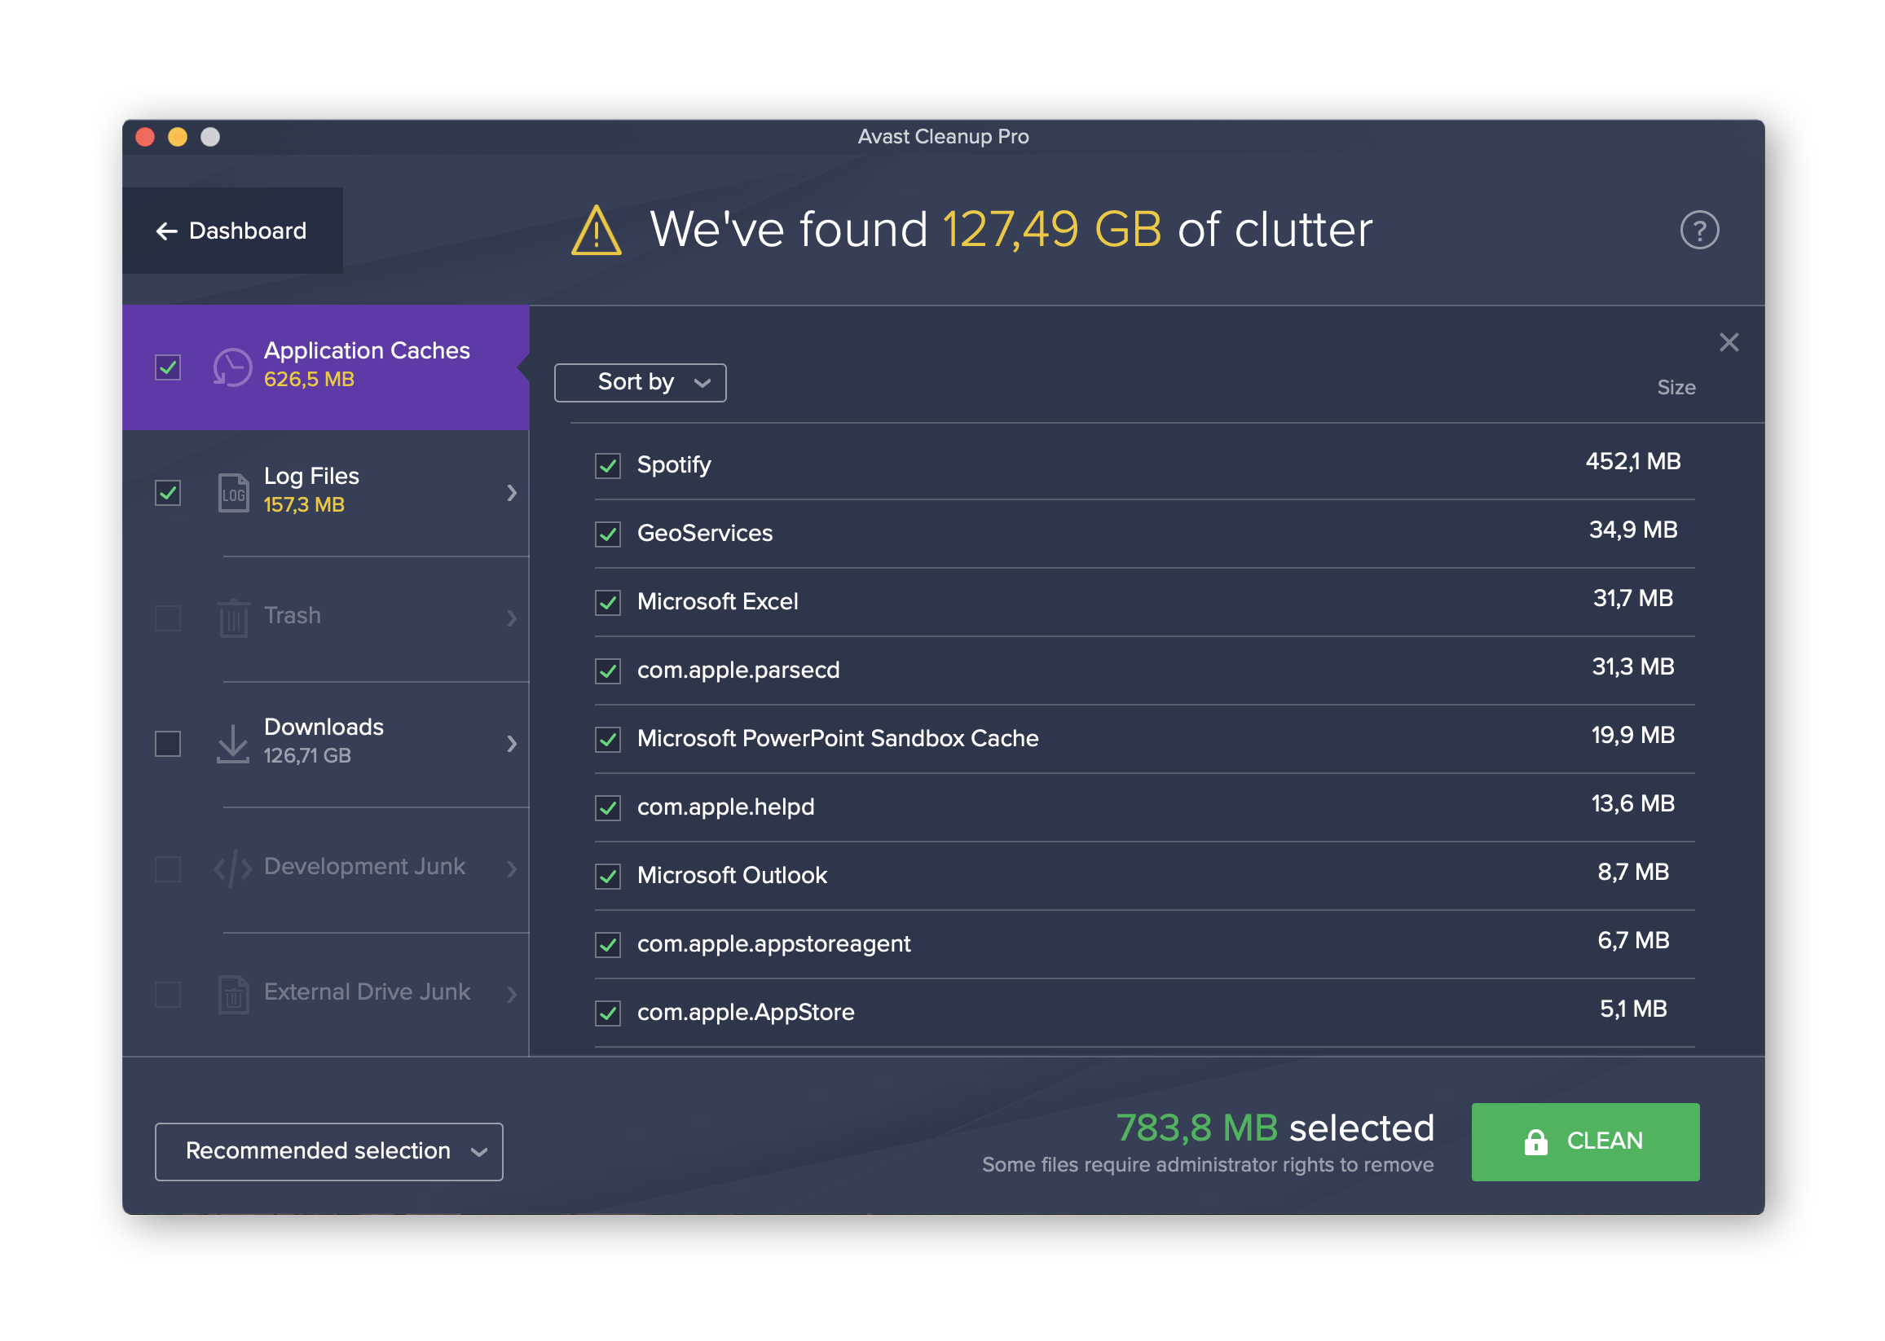Click the lock icon on Clean button
The width and height of the screenshot is (1885, 1341).
pos(1535,1142)
